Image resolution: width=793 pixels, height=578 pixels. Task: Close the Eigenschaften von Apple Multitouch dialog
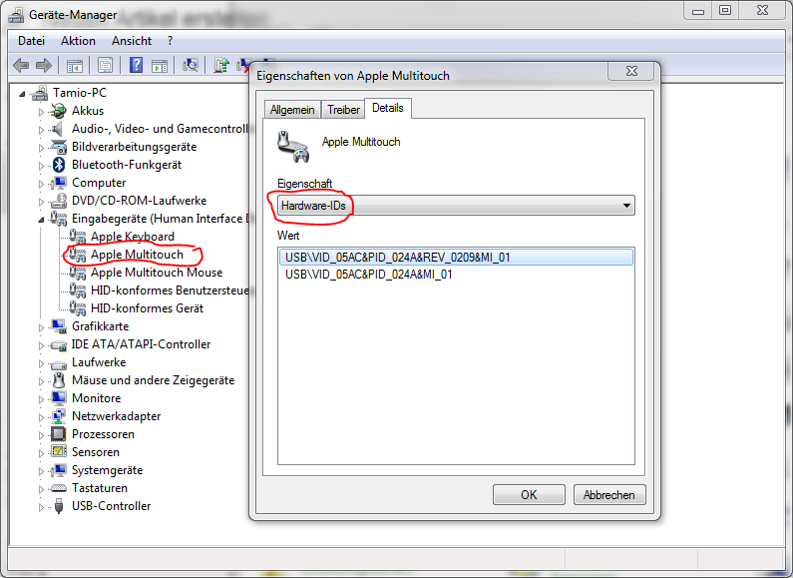[631, 71]
